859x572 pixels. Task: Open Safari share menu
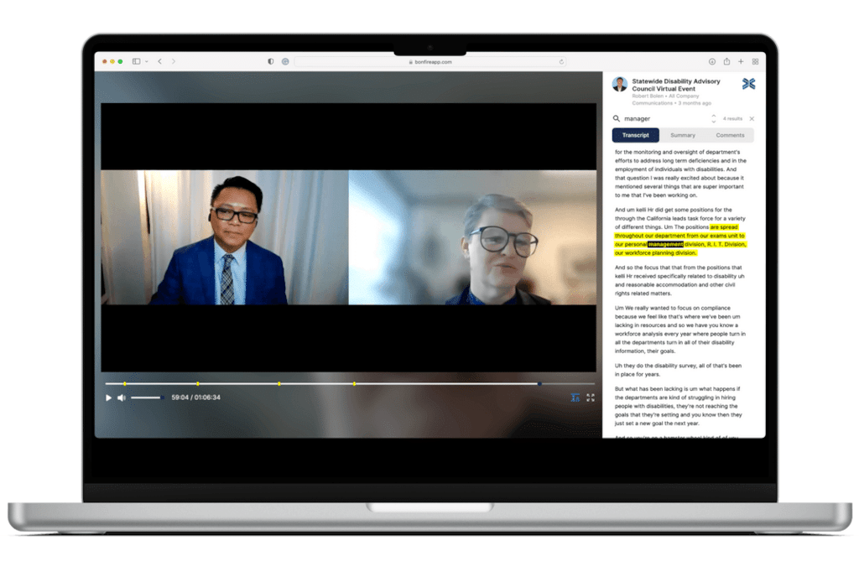(x=726, y=61)
